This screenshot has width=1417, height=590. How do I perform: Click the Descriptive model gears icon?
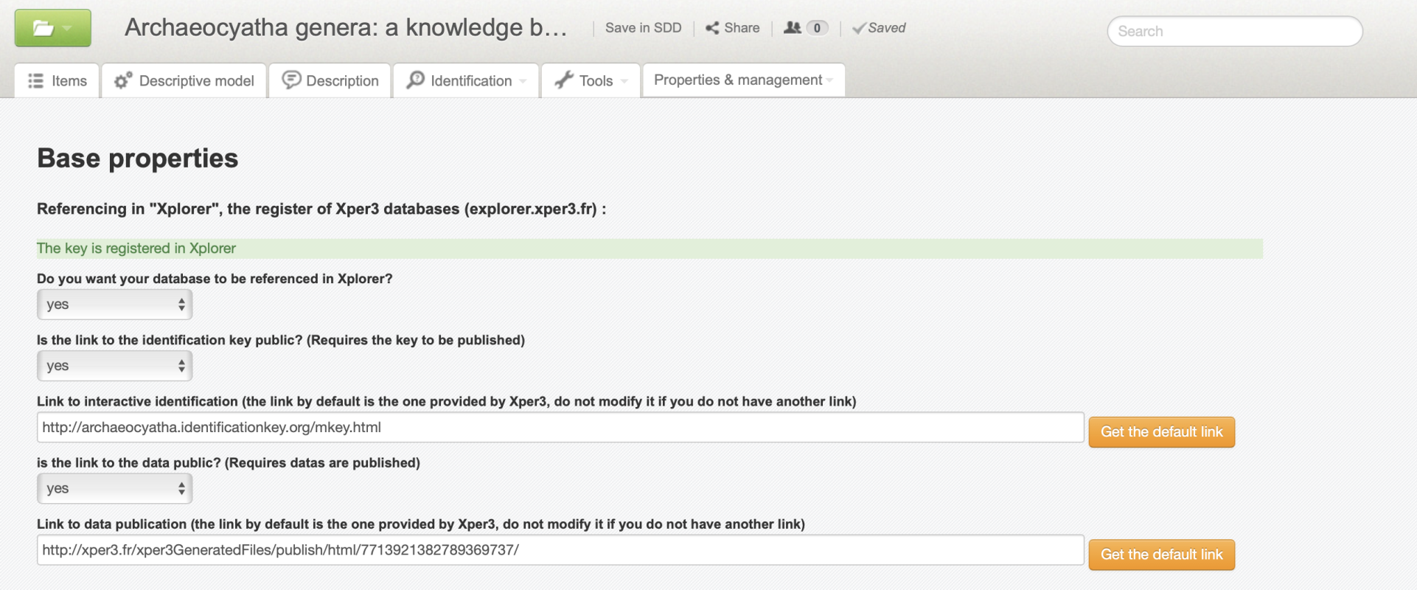point(123,80)
